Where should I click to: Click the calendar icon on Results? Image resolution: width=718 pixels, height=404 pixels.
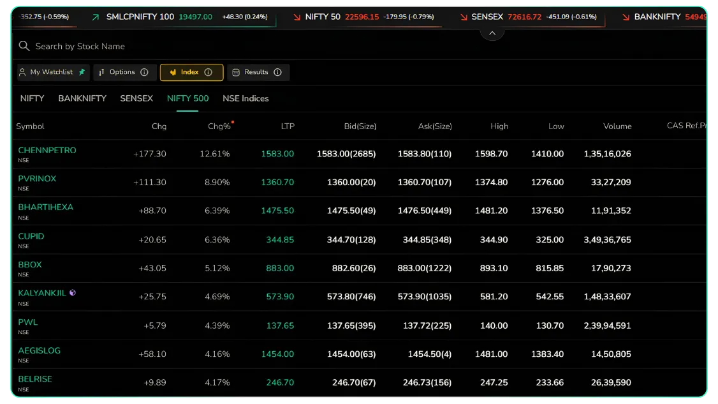pyautogui.click(x=236, y=73)
